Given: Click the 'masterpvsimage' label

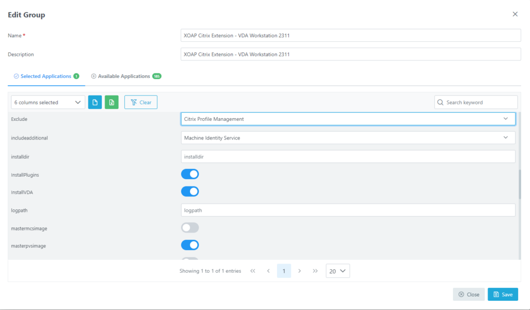Looking at the screenshot, I should coord(28,246).
